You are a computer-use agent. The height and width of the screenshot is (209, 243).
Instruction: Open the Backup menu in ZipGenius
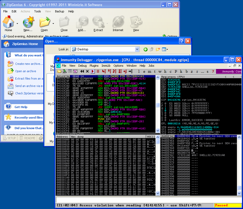59,11
